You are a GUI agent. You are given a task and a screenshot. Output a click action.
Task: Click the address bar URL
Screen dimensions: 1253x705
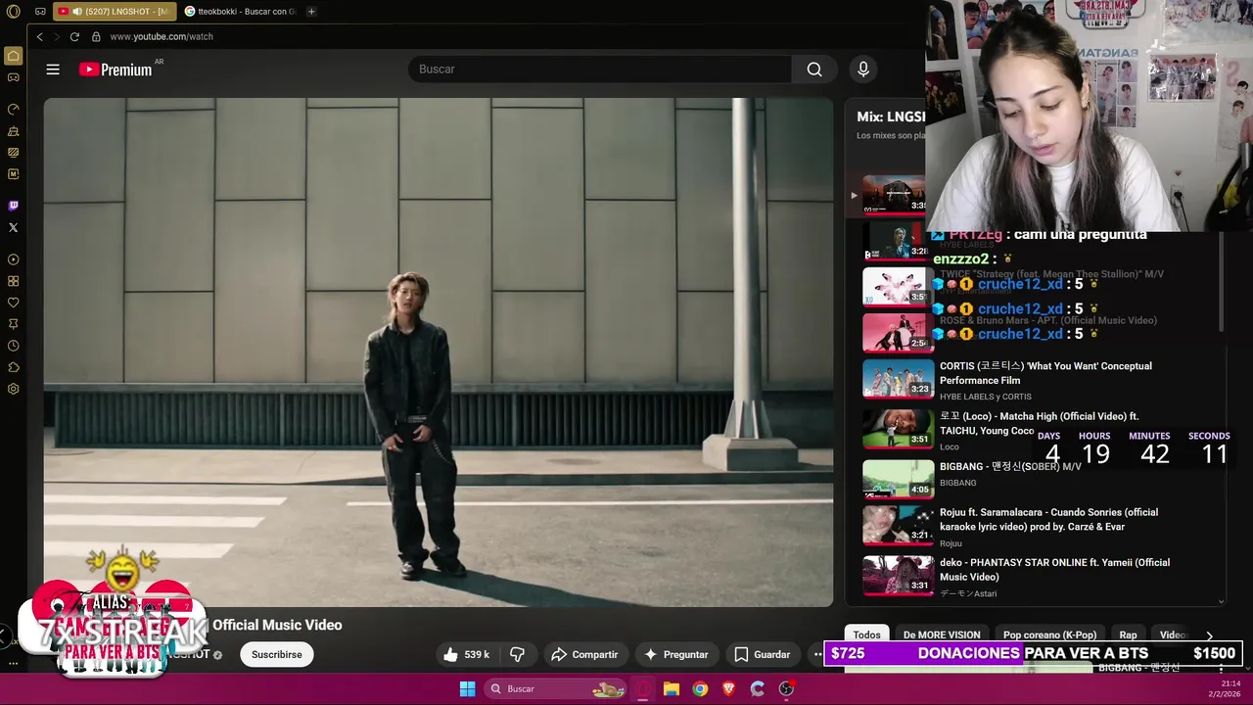(162, 36)
